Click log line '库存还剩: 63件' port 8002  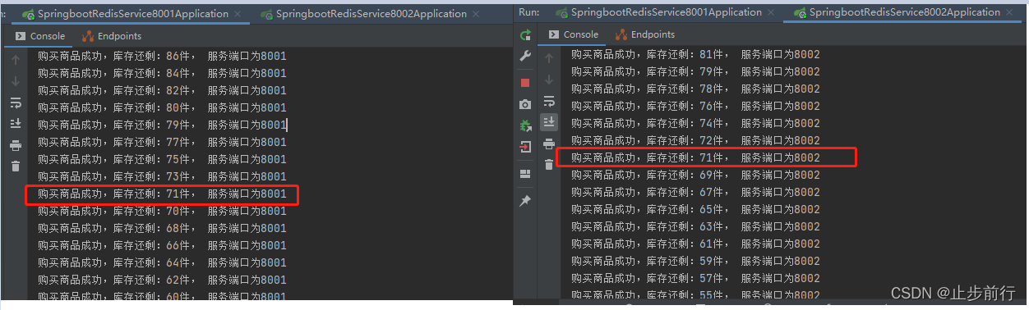695,226
